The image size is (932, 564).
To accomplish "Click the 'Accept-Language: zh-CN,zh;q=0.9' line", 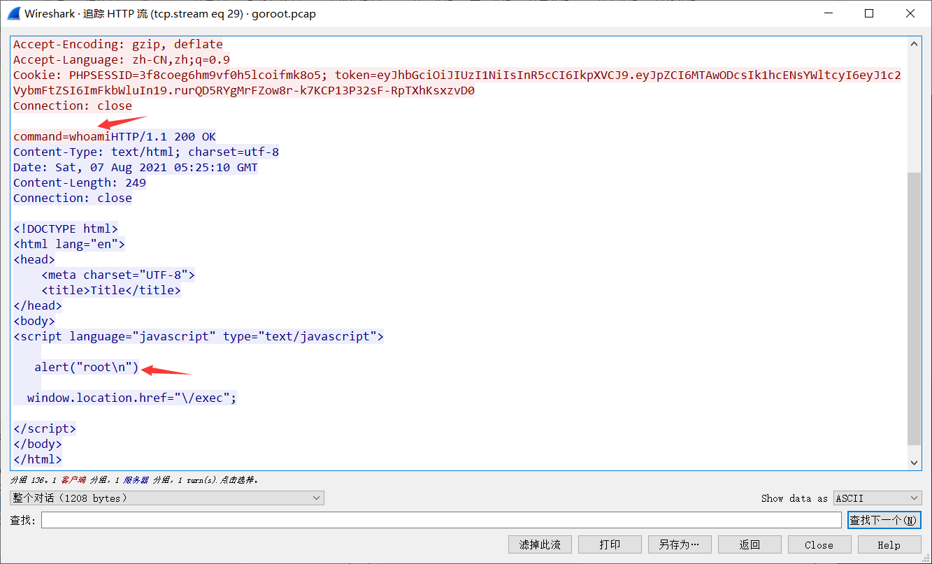I will (x=122, y=59).
